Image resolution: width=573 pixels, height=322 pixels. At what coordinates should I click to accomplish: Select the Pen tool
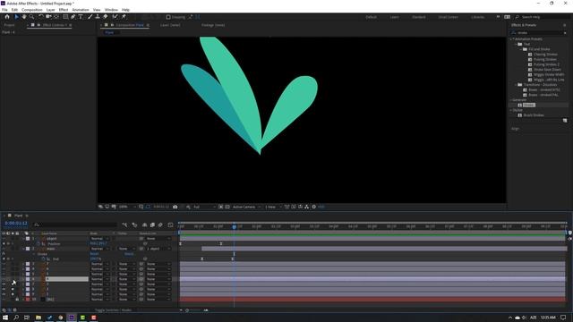tap(73, 17)
